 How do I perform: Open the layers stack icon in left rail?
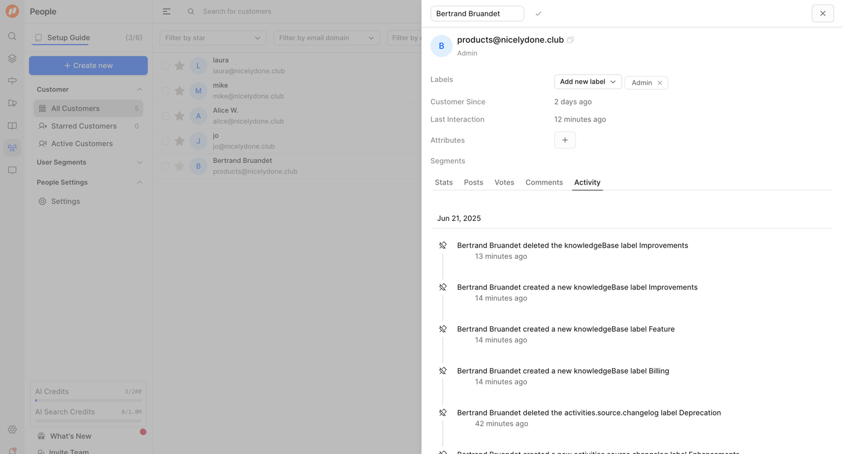[x=12, y=59]
